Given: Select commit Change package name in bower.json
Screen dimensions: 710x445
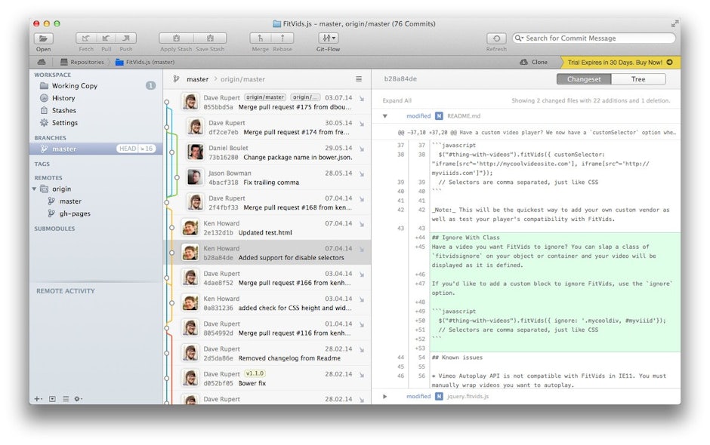Looking at the screenshot, I should click(267, 152).
